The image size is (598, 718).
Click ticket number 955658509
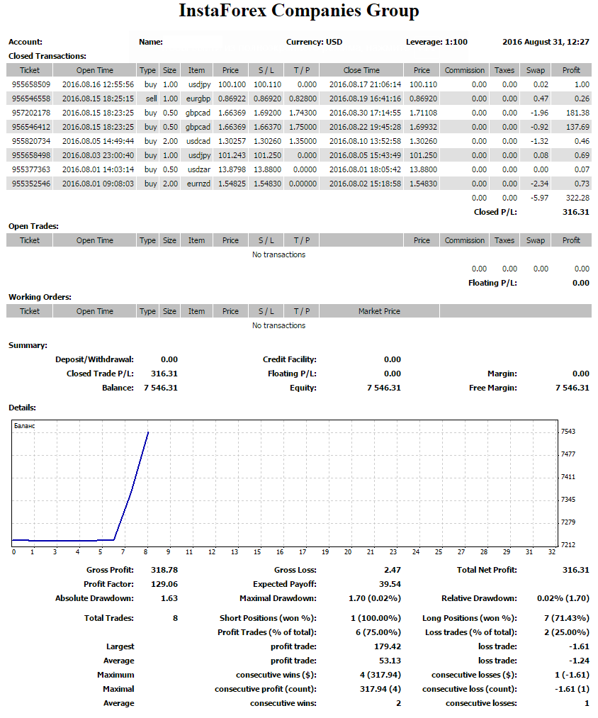click(31, 85)
